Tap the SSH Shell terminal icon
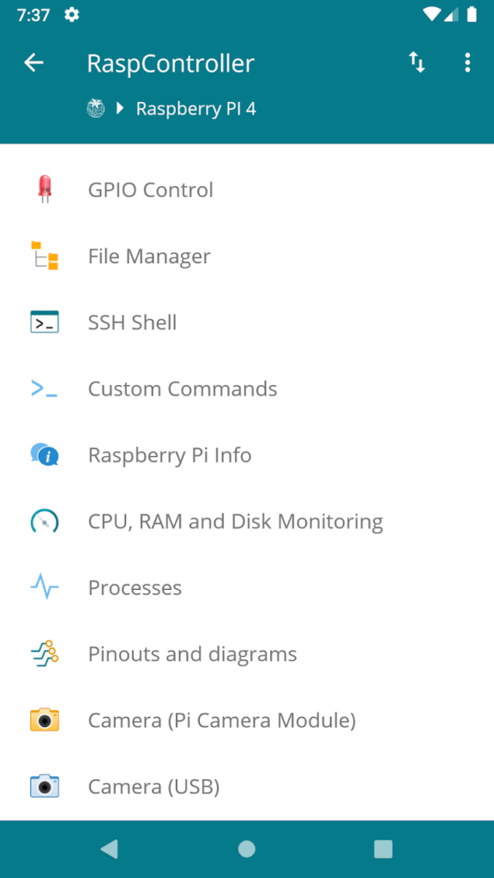 (x=45, y=322)
